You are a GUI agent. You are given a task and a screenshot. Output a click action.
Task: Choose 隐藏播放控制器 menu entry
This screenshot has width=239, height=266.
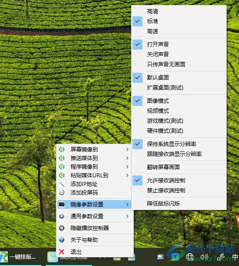point(95,228)
